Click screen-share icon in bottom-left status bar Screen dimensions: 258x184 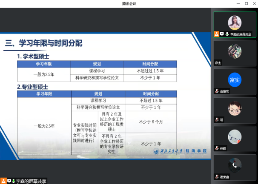(9, 181)
